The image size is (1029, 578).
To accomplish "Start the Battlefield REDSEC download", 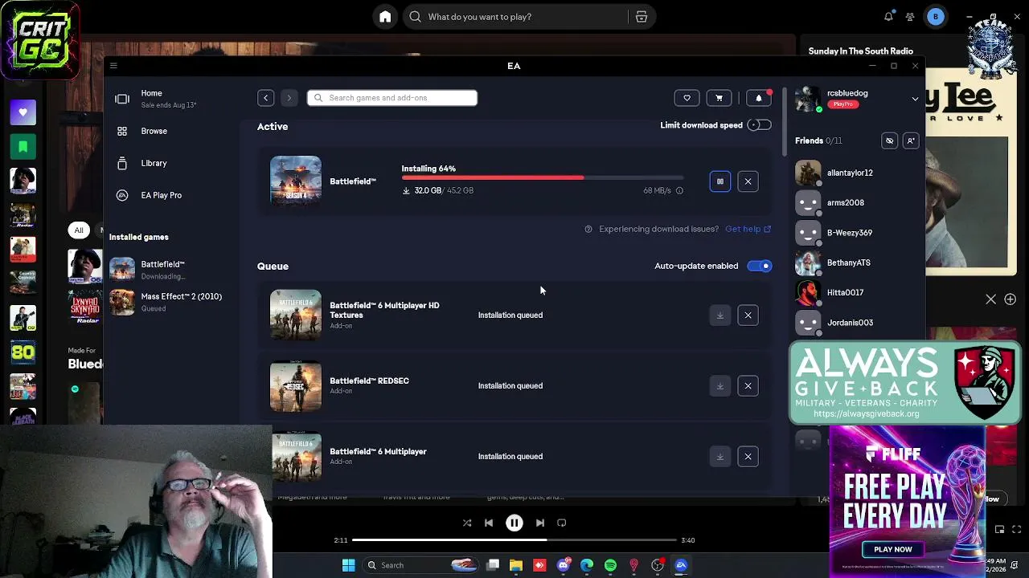I will pos(720,386).
